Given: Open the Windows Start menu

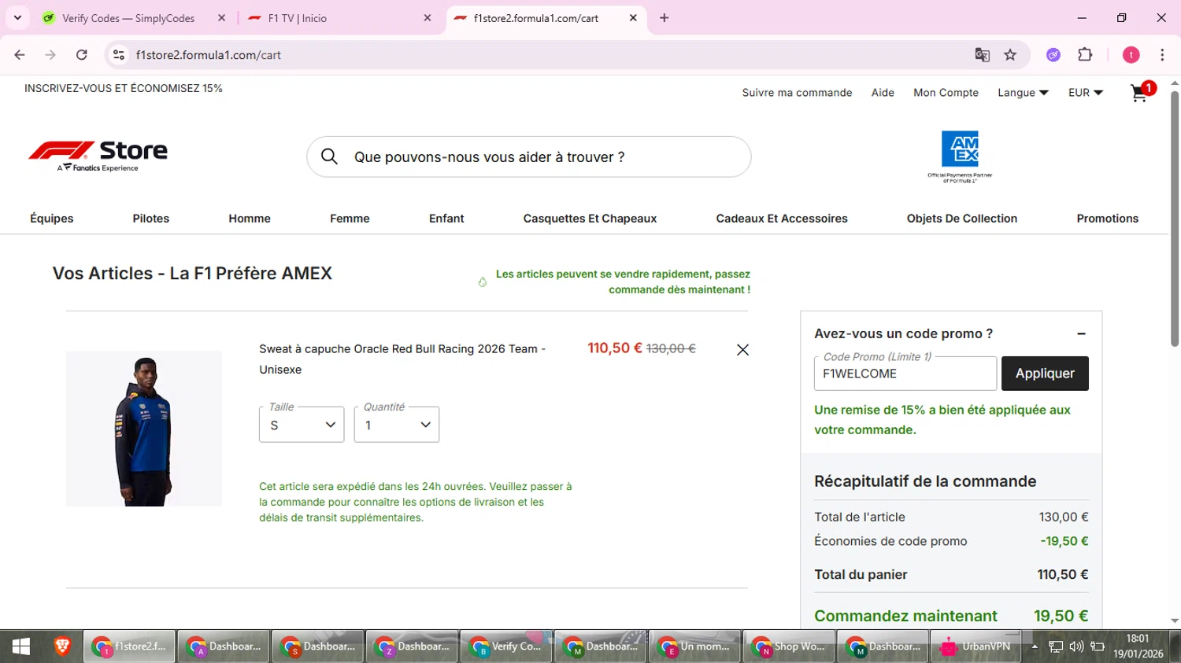Looking at the screenshot, I should click(21, 646).
